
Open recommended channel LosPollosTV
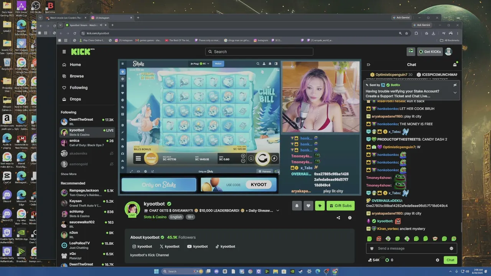[87, 245]
